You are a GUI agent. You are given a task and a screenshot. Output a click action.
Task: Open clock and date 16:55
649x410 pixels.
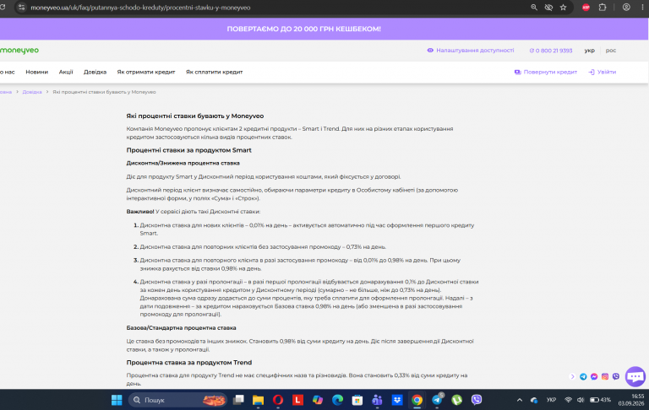coord(631,400)
